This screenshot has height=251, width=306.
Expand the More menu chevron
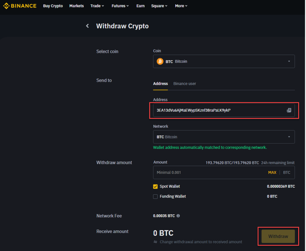pos(187,6)
